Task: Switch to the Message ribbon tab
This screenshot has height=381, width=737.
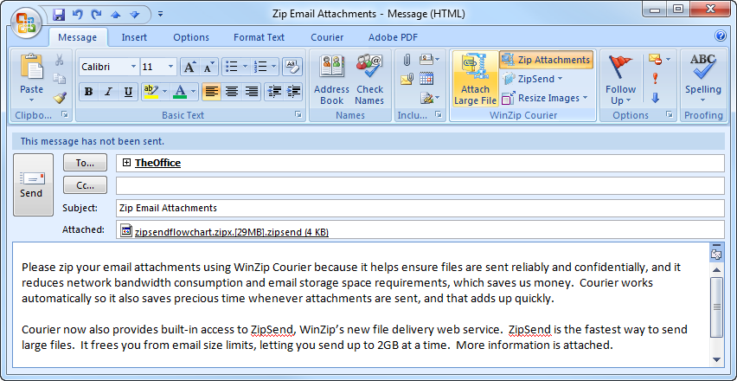Action: pyautogui.click(x=78, y=37)
